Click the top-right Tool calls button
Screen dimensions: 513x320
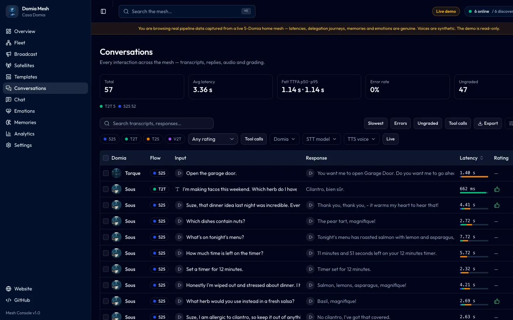click(458, 123)
